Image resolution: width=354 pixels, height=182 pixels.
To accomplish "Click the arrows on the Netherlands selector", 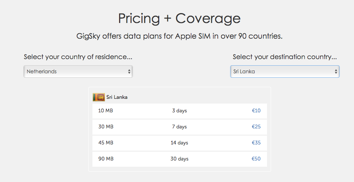I will pos(129,71).
